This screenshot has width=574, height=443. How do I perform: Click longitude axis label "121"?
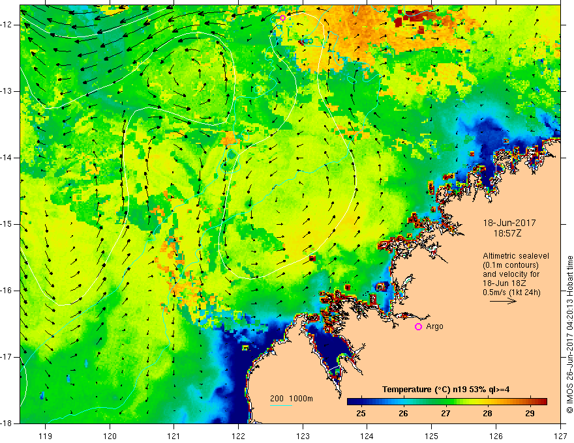[174, 436]
